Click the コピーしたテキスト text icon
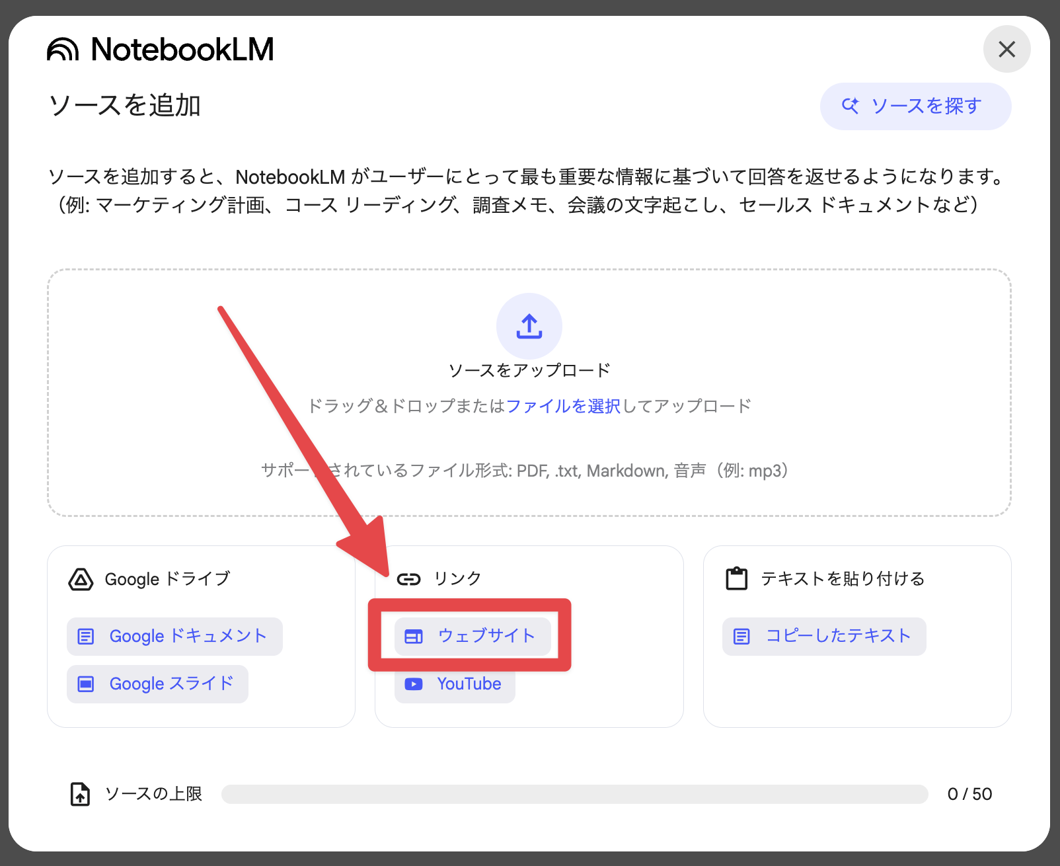1060x866 pixels. point(741,637)
